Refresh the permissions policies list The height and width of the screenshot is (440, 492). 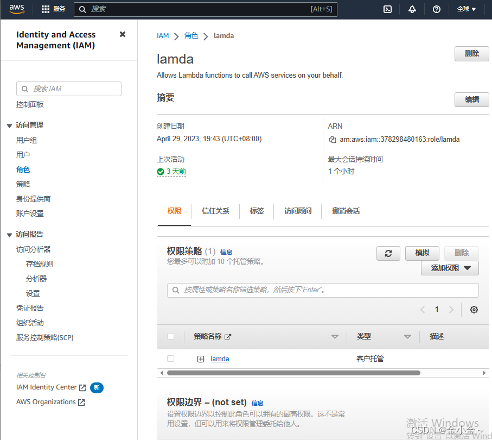pos(388,253)
